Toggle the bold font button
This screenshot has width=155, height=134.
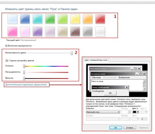point(142,119)
